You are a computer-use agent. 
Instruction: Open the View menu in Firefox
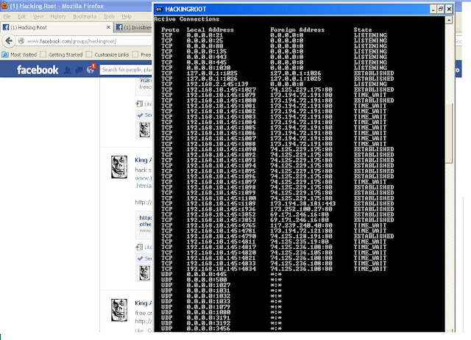(x=38, y=16)
